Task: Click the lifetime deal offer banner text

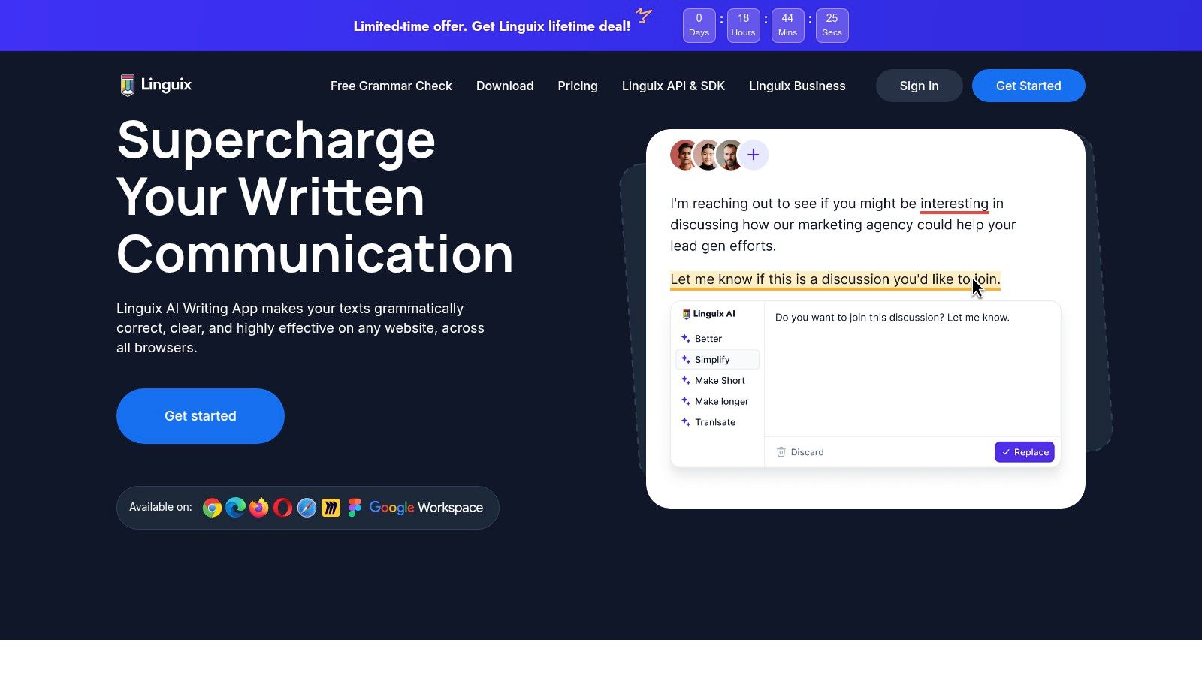Action: (x=492, y=26)
